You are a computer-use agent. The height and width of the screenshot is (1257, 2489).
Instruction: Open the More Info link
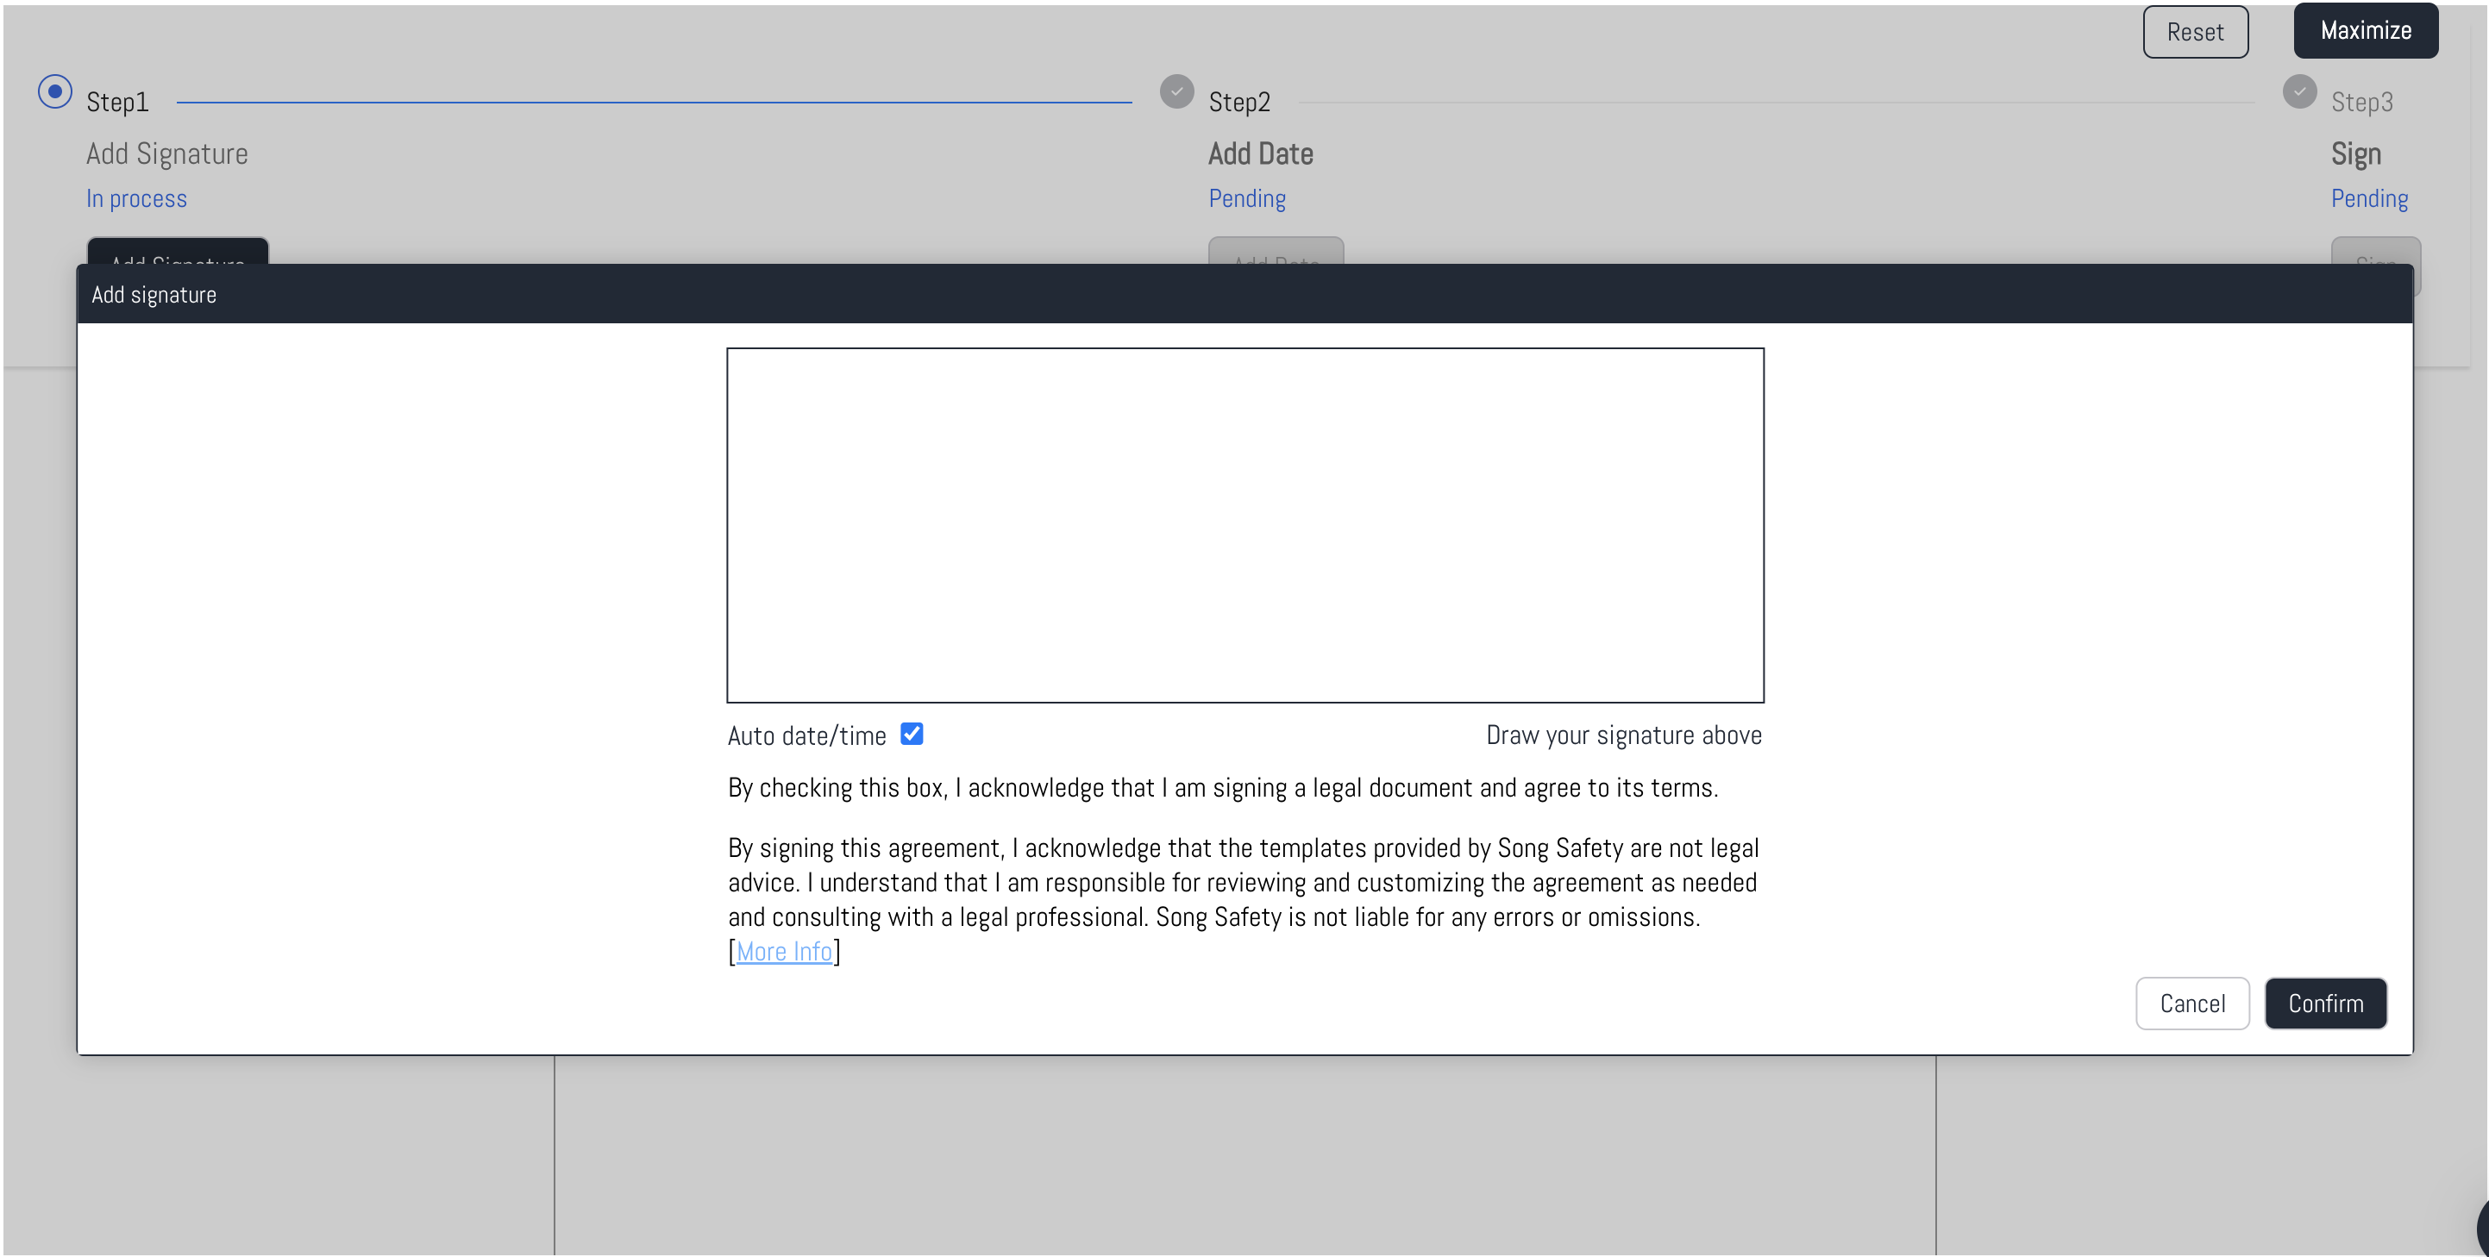point(784,952)
